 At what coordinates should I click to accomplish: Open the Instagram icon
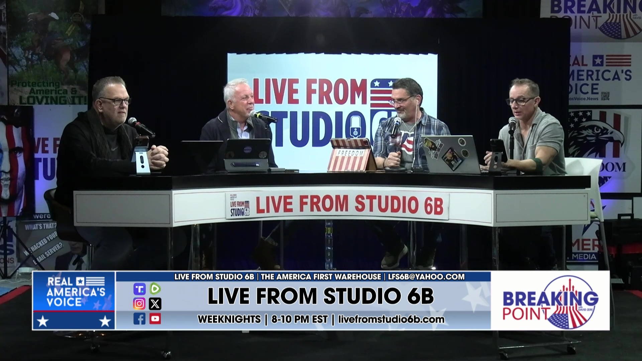(139, 304)
